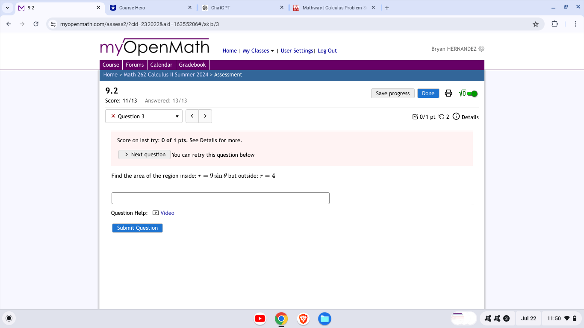Image resolution: width=584 pixels, height=328 pixels.
Task: Click the myOpenMath logo
Action: (154, 47)
